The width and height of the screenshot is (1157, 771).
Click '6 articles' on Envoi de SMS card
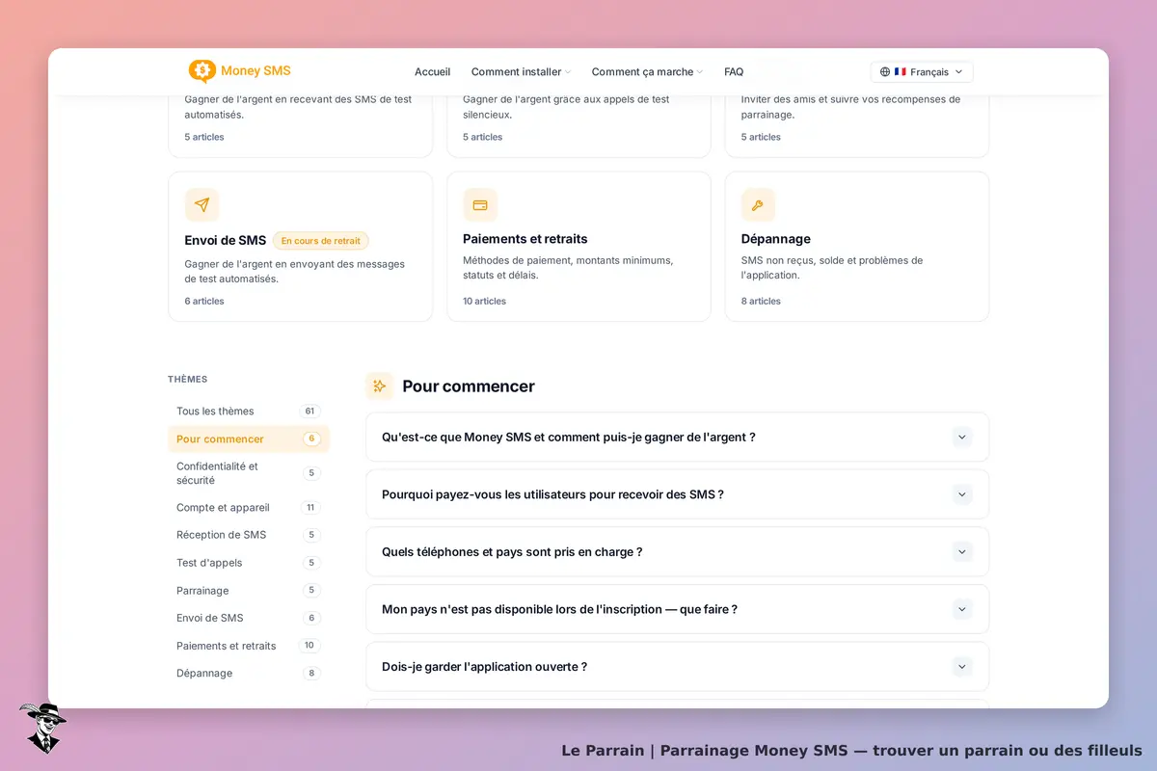click(204, 302)
